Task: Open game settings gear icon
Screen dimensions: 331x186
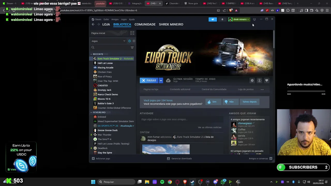Action: click(x=252, y=80)
